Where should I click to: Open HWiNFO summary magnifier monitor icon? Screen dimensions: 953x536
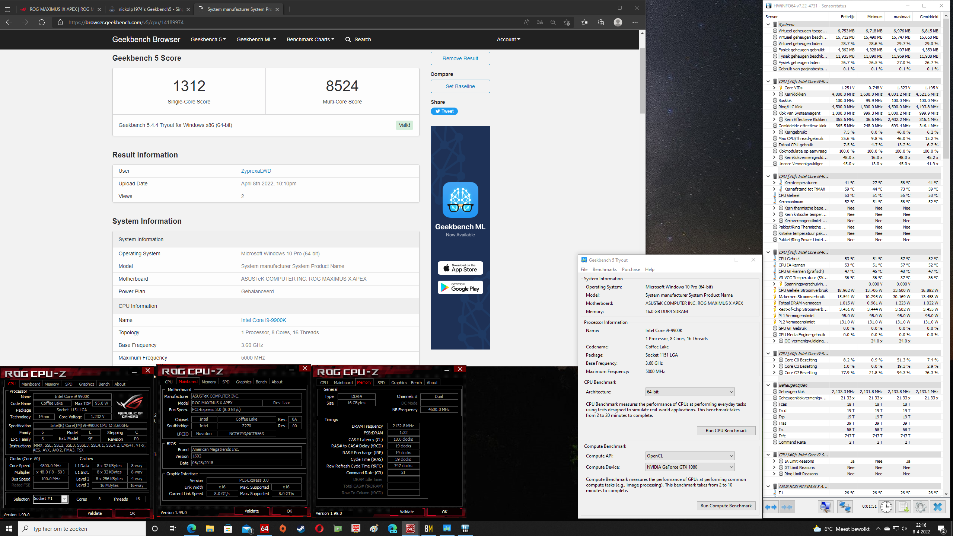(825, 507)
